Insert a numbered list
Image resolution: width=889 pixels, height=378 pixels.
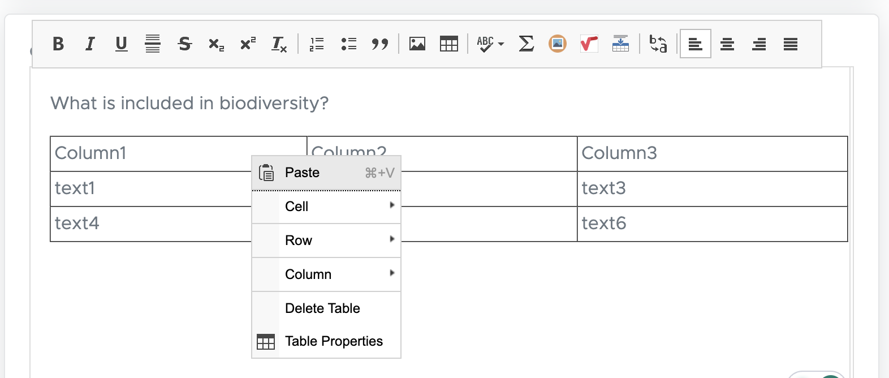point(317,44)
